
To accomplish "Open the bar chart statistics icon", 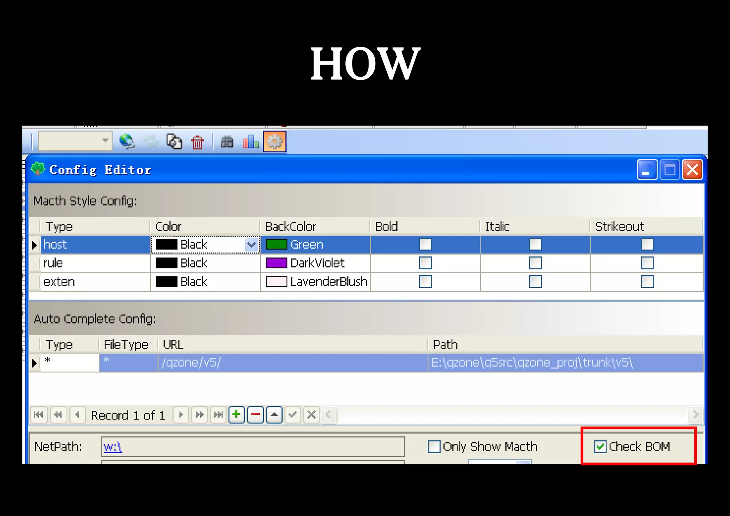I will click(251, 142).
